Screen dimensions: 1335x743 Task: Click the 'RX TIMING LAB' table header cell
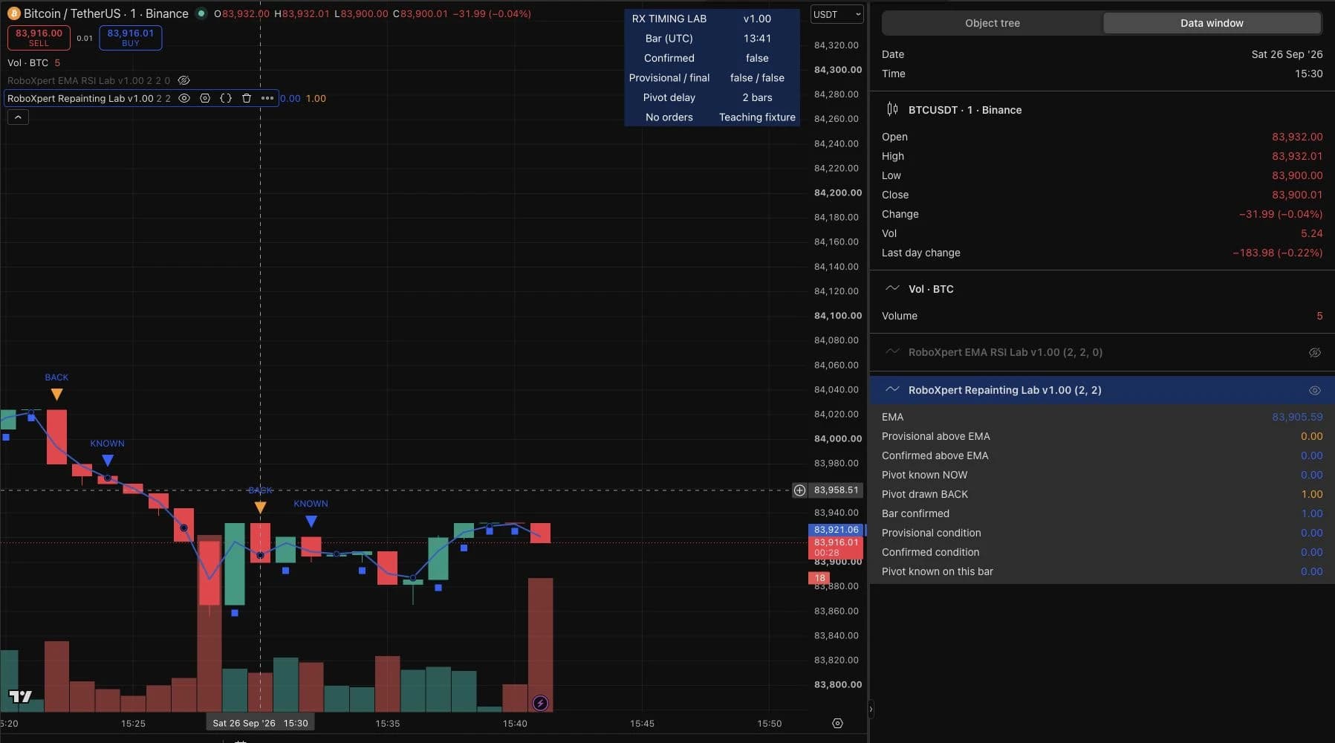669,19
